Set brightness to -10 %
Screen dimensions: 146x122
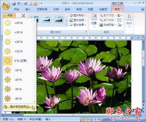pyautogui.click(x=20, y=70)
